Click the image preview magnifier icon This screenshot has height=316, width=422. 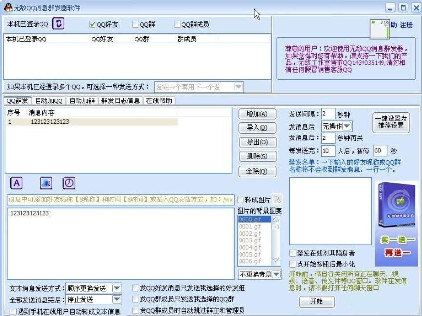pyautogui.click(x=277, y=199)
